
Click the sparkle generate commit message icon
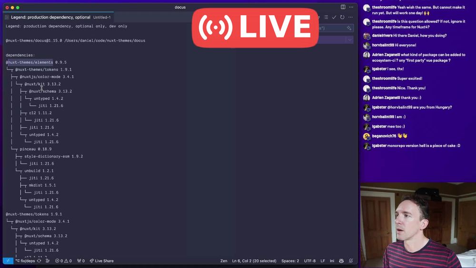point(349,28)
